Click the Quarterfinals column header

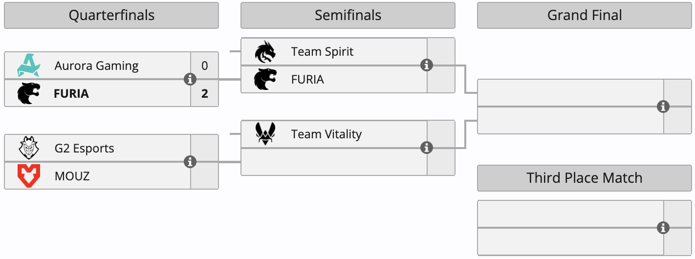(x=111, y=16)
